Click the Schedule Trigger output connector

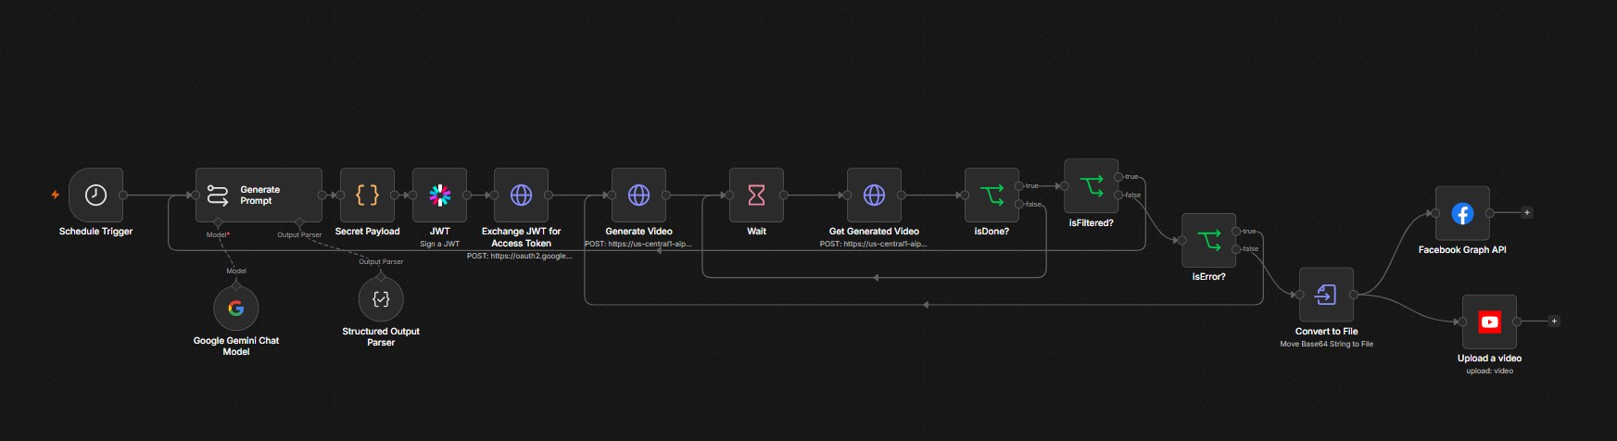click(123, 195)
